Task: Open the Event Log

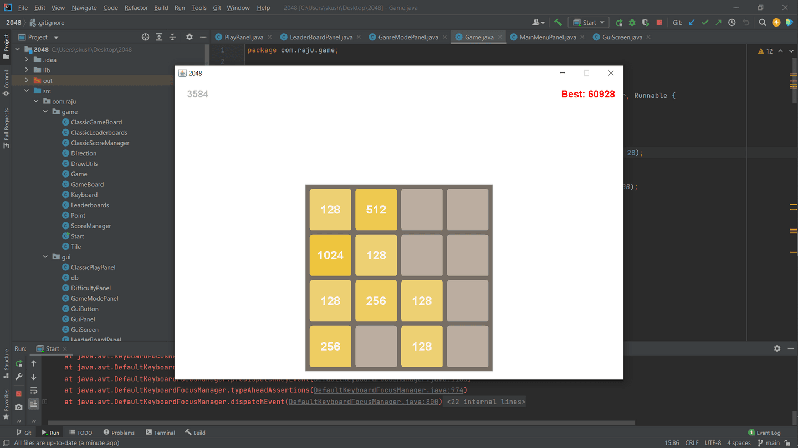Action: coord(764,433)
